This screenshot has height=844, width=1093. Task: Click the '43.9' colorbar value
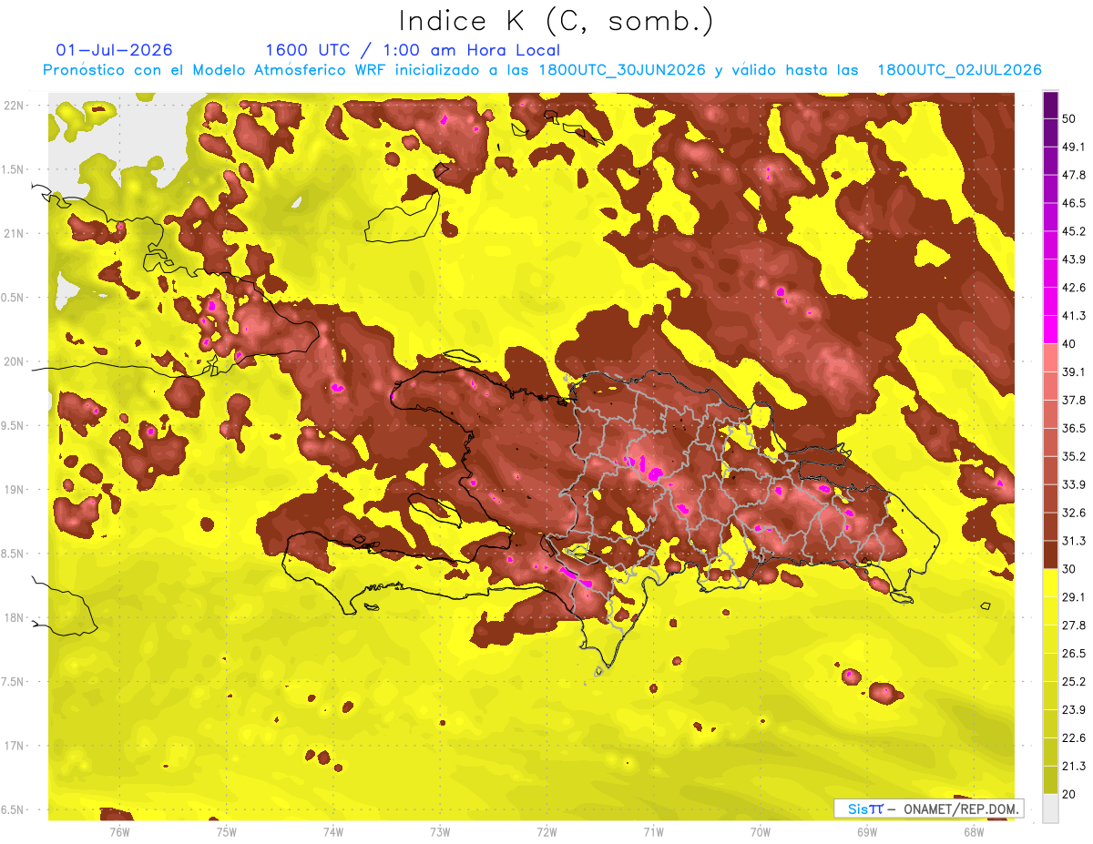point(1074,259)
